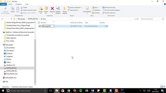Click Pegar acceso directo
Image resolution: width=166 pixels, height=93 pixels.
(x=28, y=13)
